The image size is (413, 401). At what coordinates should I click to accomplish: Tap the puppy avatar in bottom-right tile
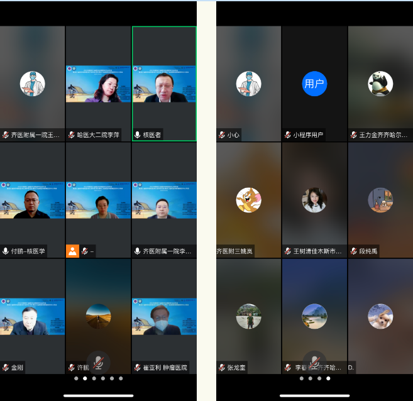[x=380, y=316]
